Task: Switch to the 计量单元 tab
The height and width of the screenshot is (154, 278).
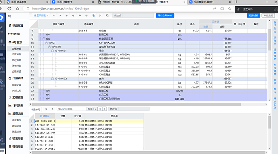Action: click(35, 110)
